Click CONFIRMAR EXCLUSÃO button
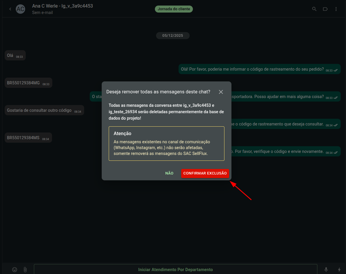Image resolution: width=346 pixels, height=274 pixels. pos(205,173)
